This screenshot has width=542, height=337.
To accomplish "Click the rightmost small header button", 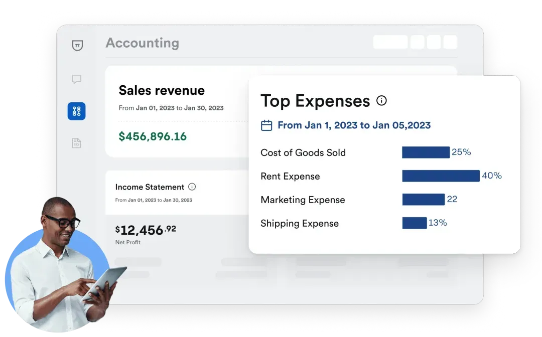I will click(x=450, y=42).
